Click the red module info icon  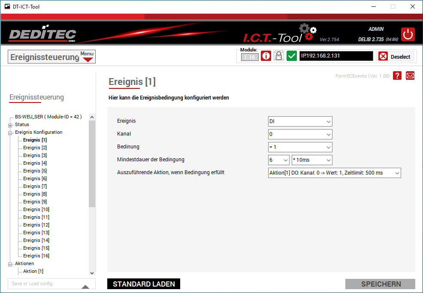(x=266, y=56)
